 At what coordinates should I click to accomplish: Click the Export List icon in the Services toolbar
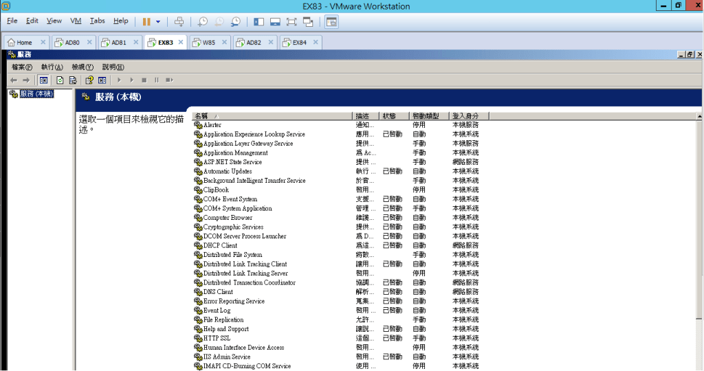(72, 80)
